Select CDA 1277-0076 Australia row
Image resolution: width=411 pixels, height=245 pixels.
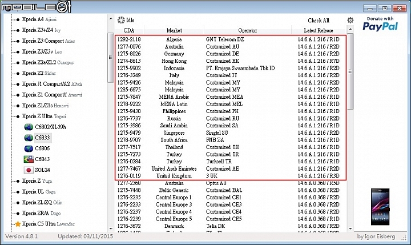pyautogui.click(x=231, y=47)
